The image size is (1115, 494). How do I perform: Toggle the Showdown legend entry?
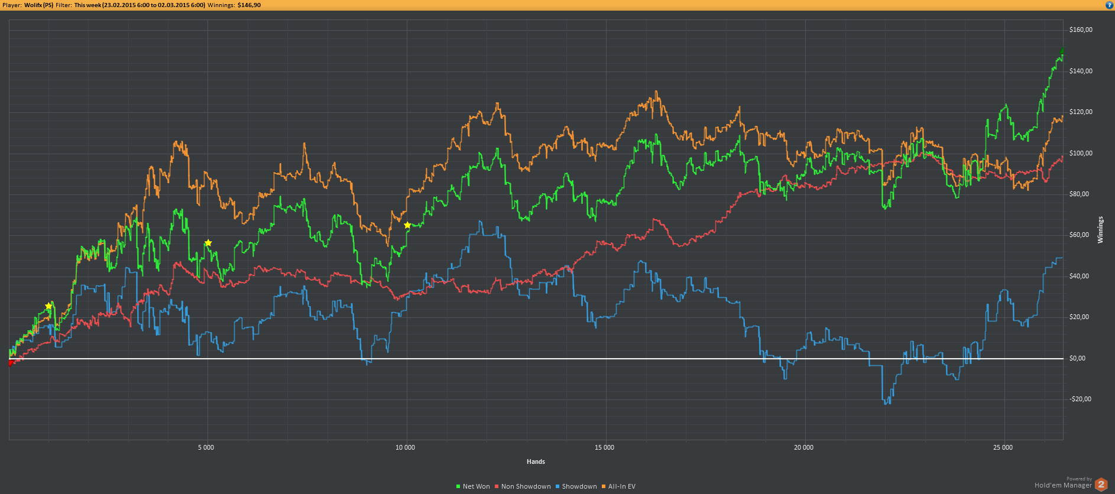tap(576, 486)
